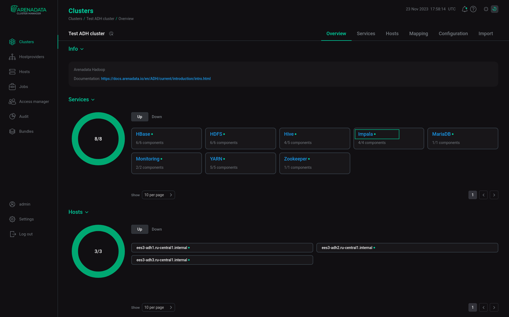Show Up services filter
The height and width of the screenshot is (317, 509).
(140, 117)
